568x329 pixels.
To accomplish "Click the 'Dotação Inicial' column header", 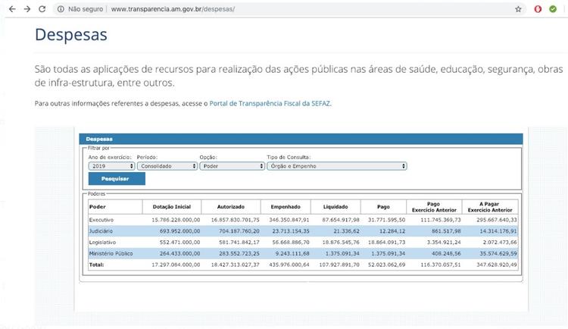I will coord(176,206).
